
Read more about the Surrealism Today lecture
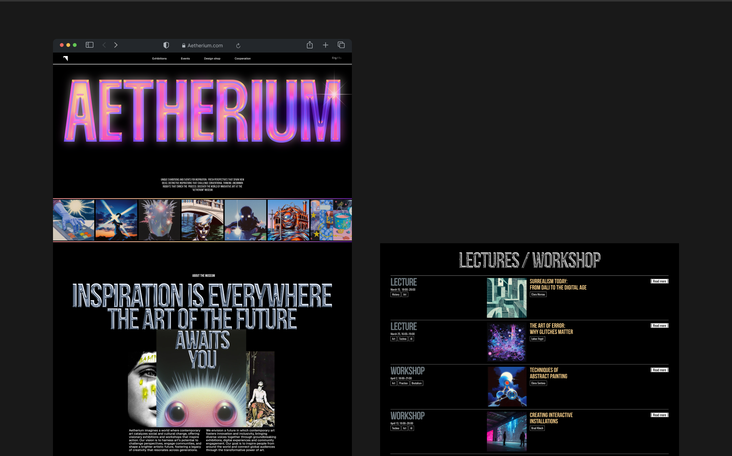(x=659, y=281)
